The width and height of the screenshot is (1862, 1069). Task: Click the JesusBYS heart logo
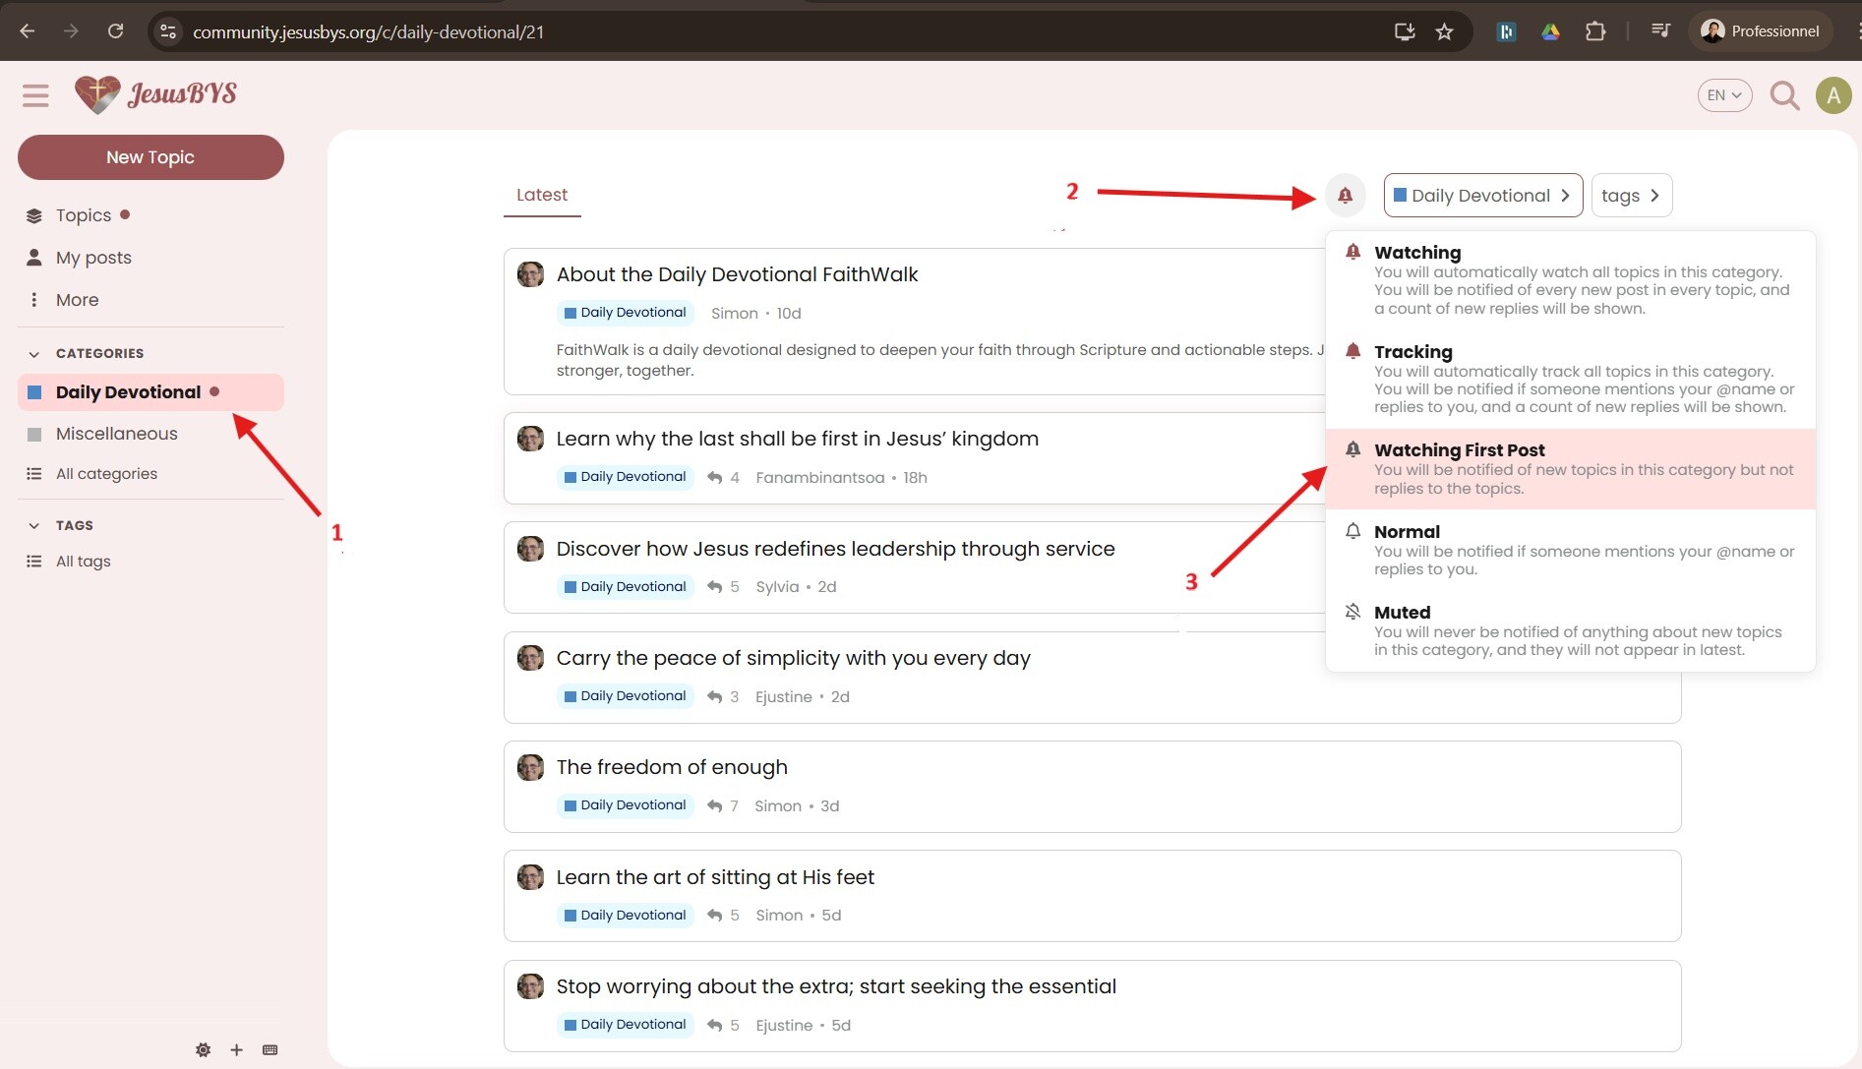(97, 94)
